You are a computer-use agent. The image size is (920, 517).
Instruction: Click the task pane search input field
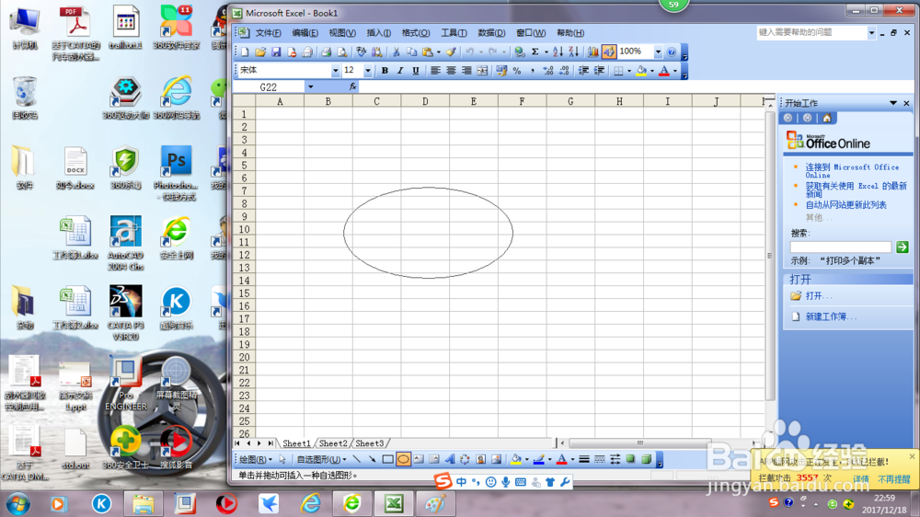click(x=840, y=247)
